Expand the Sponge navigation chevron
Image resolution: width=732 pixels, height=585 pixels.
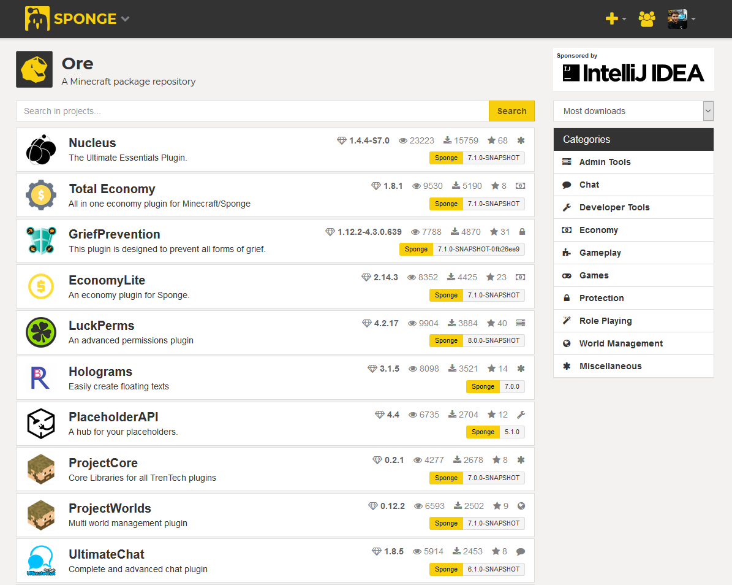point(125,19)
